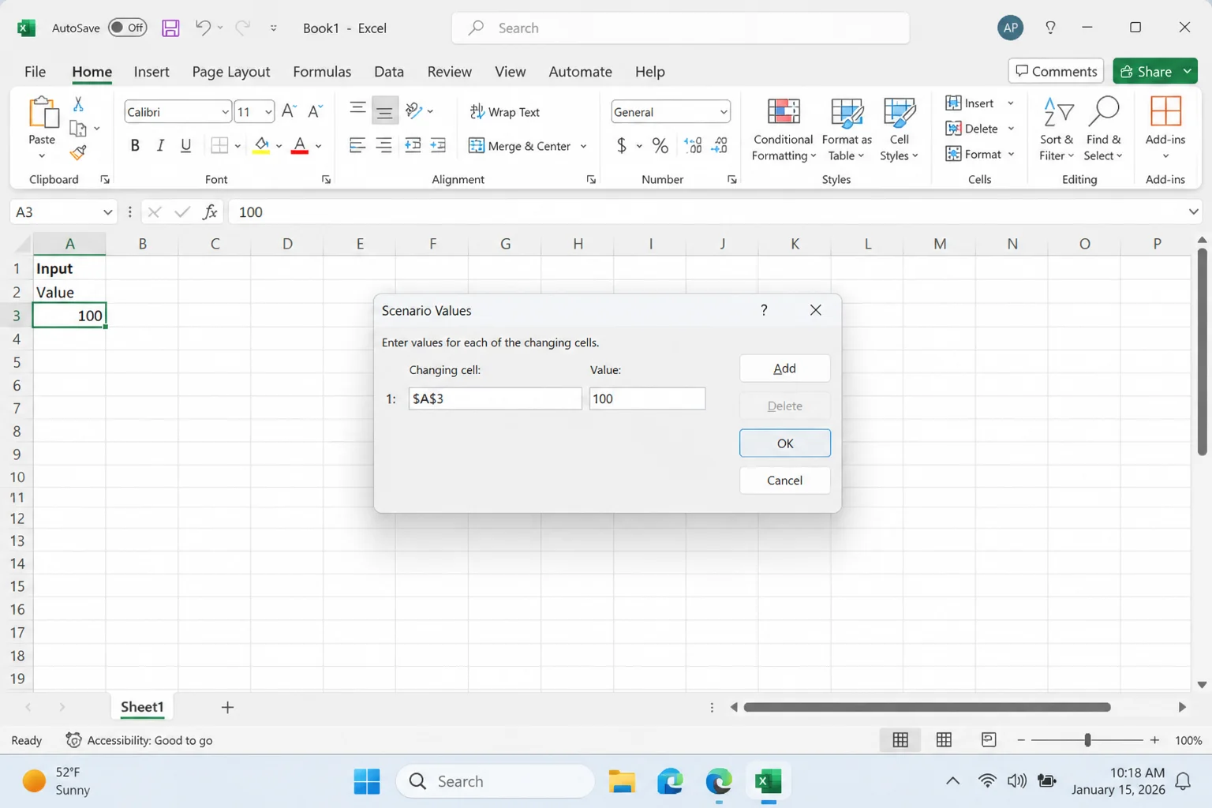This screenshot has width=1212, height=808.
Task: Switch to the Insert tab
Action: pyautogui.click(x=151, y=72)
